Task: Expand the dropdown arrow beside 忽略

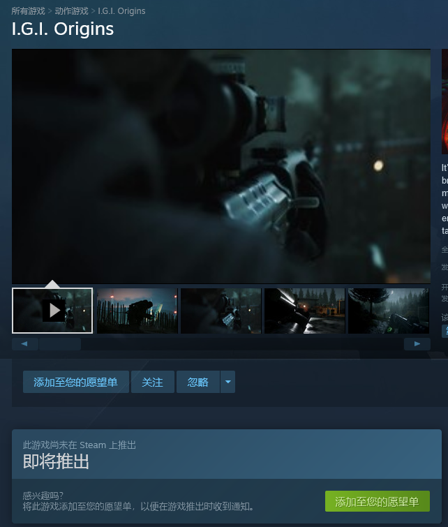Action: click(228, 382)
